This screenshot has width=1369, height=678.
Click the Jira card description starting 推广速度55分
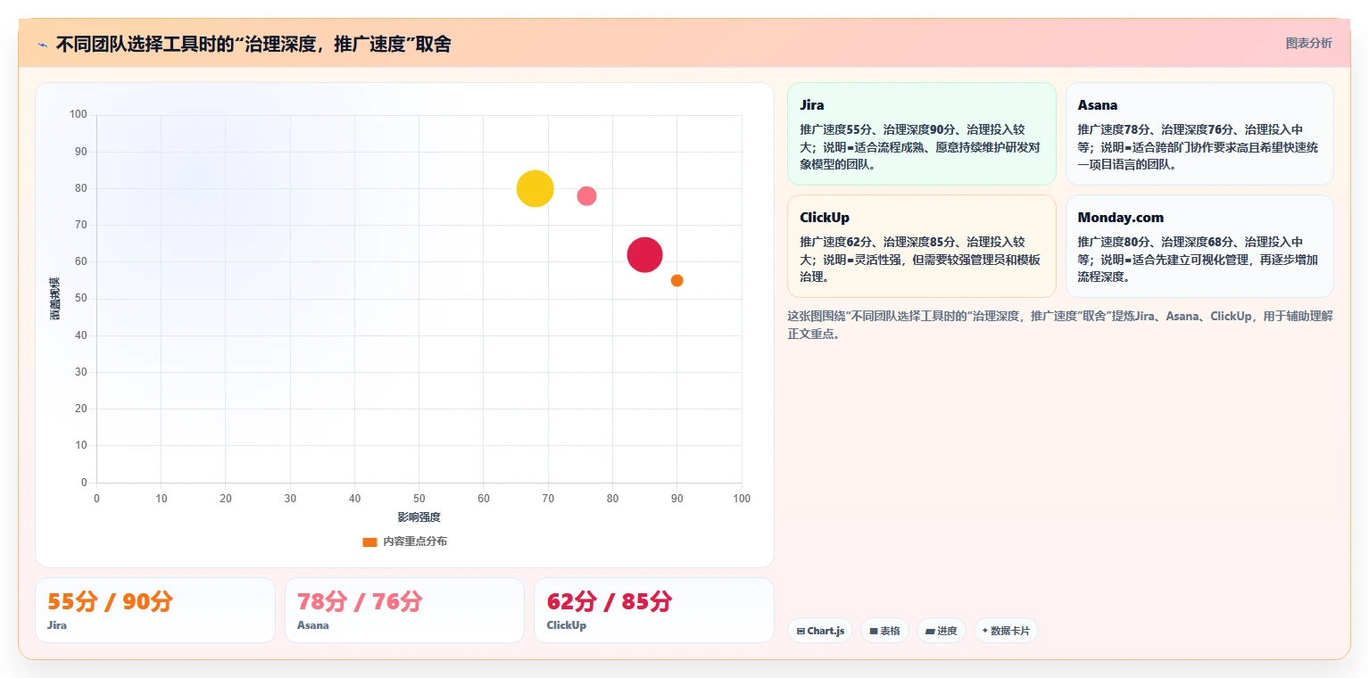[x=921, y=147]
